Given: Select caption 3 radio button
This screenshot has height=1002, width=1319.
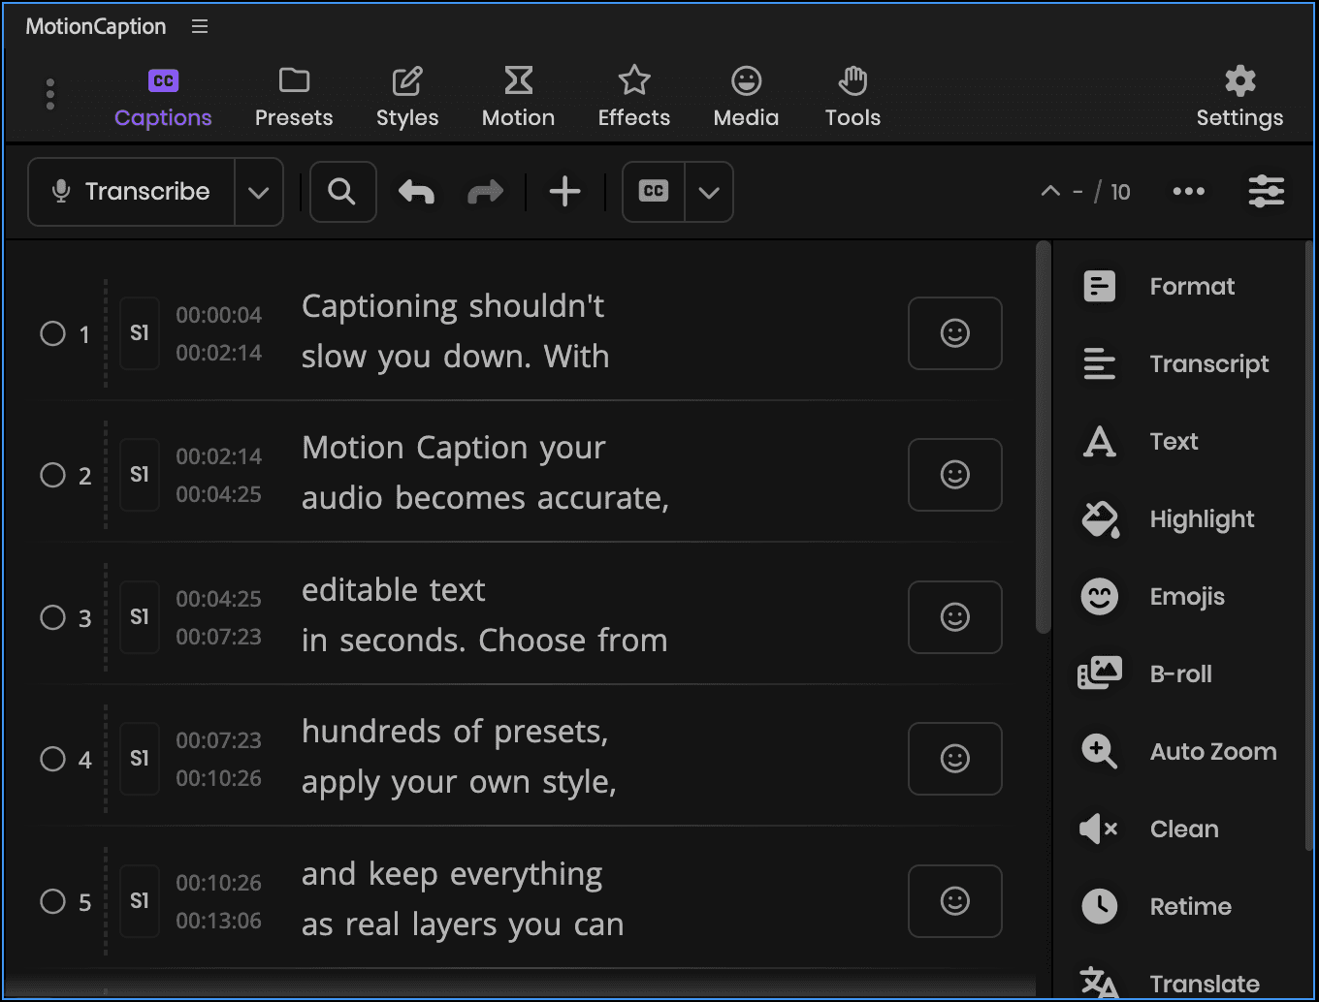Looking at the screenshot, I should [52, 617].
